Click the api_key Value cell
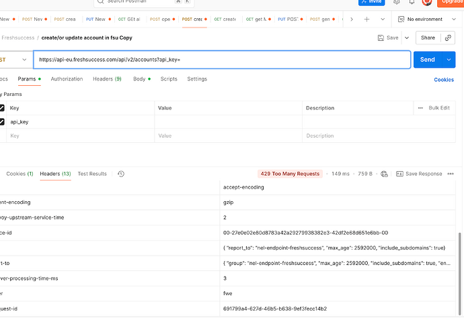Screen dimensions: 464x318 [228, 121]
